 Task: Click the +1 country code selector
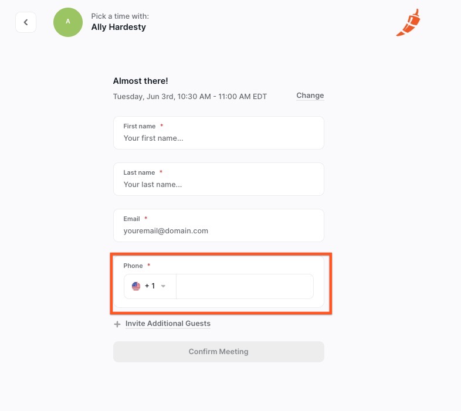[150, 286]
